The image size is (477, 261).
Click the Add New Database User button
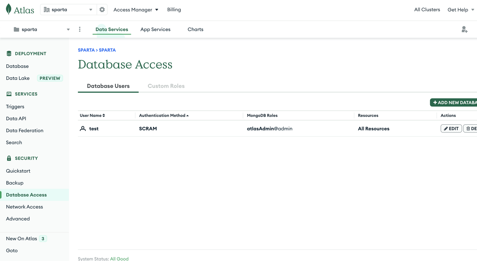[x=454, y=102]
